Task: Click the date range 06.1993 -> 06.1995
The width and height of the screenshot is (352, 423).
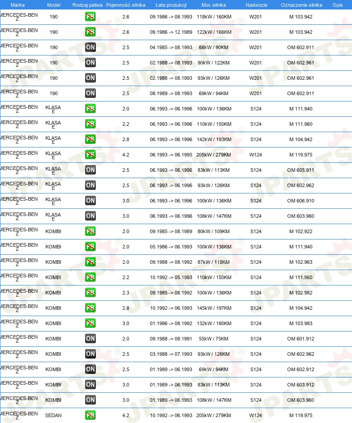Action: [x=171, y=155]
